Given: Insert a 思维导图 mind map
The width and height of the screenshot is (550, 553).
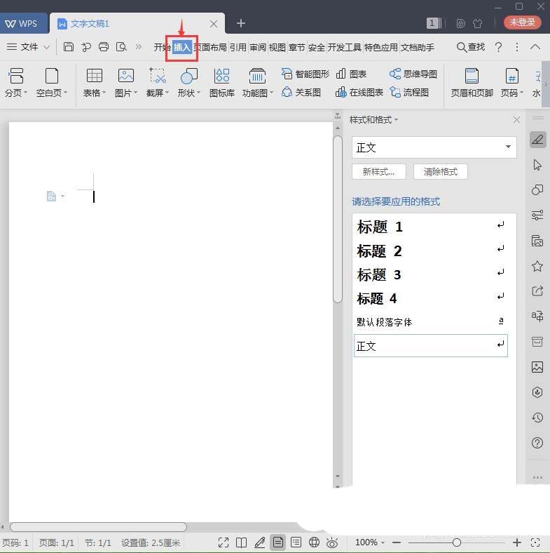Looking at the screenshot, I should click(x=413, y=74).
